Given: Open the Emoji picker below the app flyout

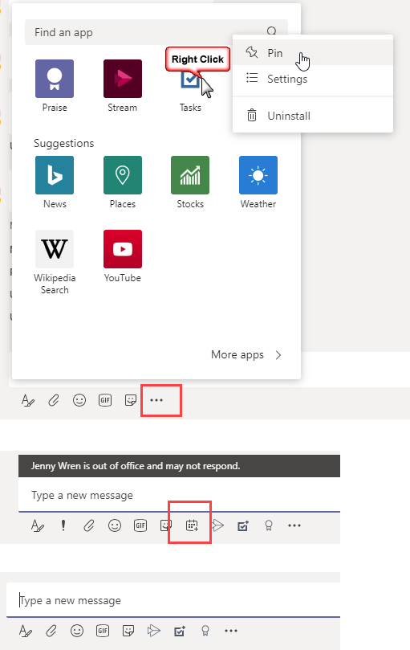Looking at the screenshot, I should point(79,400).
